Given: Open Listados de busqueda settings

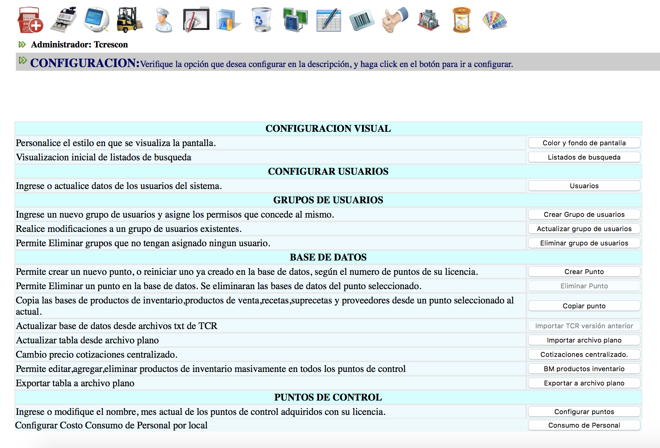Looking at the screenshot, I should click(x=584, y=157).
